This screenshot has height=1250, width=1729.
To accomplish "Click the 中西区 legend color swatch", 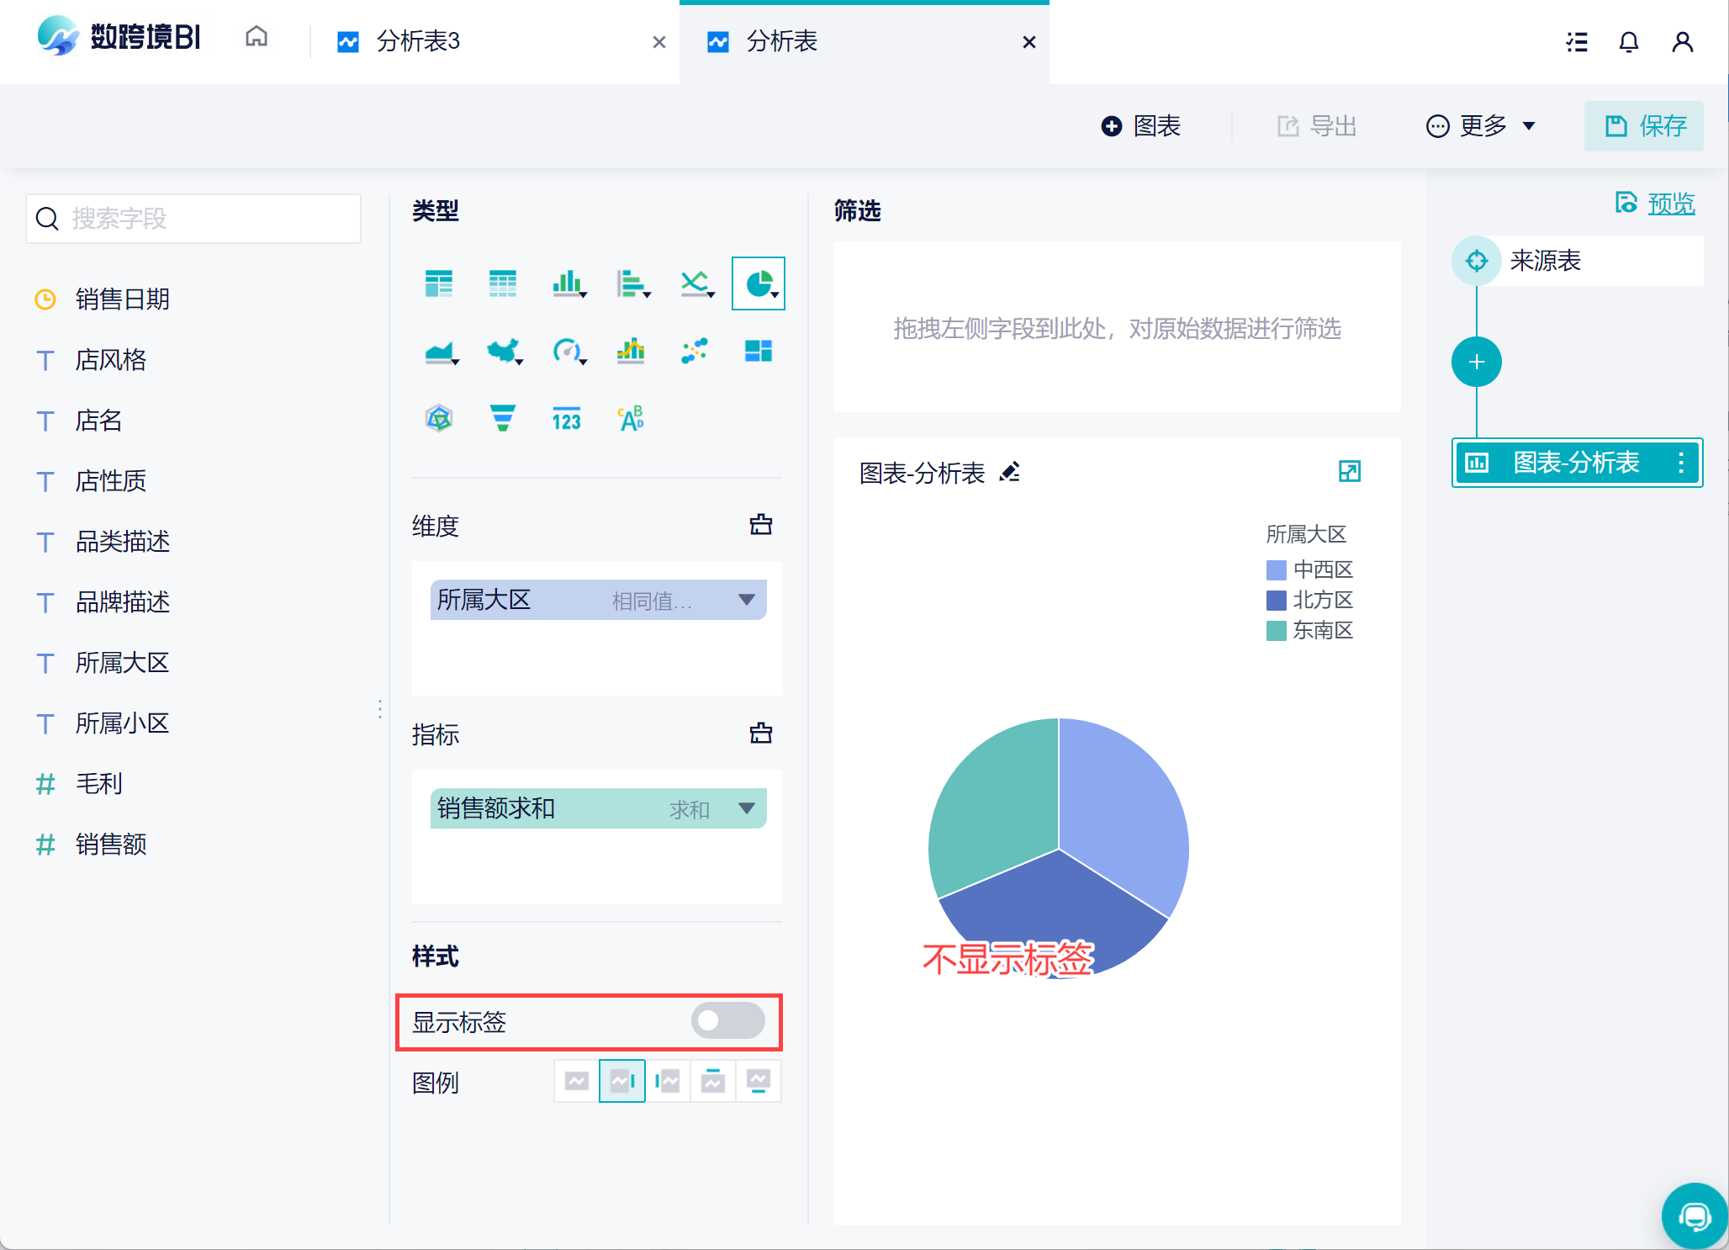I will (x=1276, y=570).
